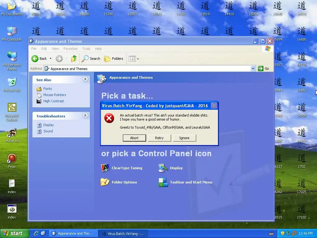Click the My Computer desktop icon
Image resolution: width=317 pixels, height=238 pixels.
tap(12, 34)
